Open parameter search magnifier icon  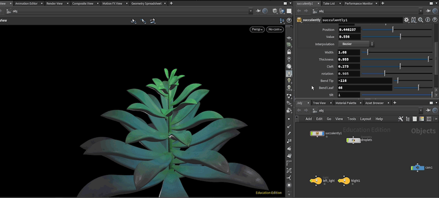[x=421, y=20]
